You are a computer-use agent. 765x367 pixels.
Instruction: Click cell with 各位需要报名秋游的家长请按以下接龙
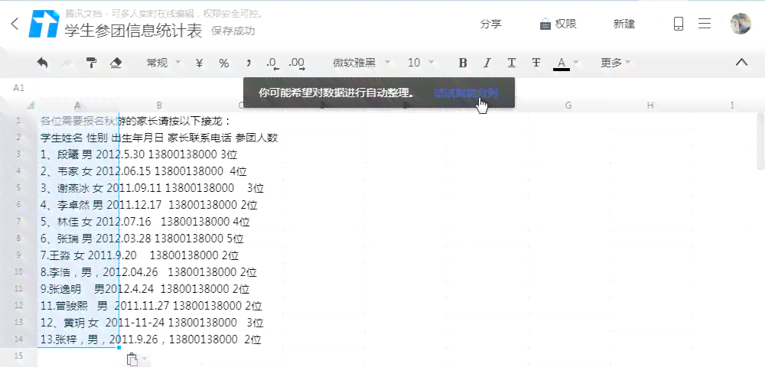pyautogui.click(x=135, y=121)
